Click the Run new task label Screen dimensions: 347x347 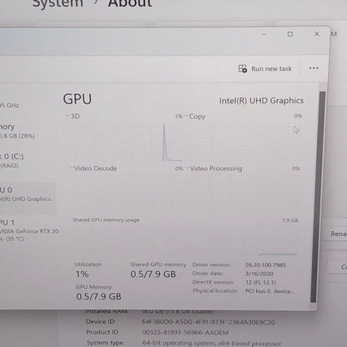tap(271, 68)
